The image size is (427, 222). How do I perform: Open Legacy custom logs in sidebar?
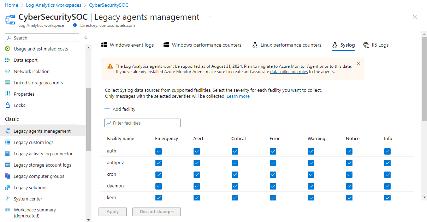pyautogui.click(x=34, y=142)
